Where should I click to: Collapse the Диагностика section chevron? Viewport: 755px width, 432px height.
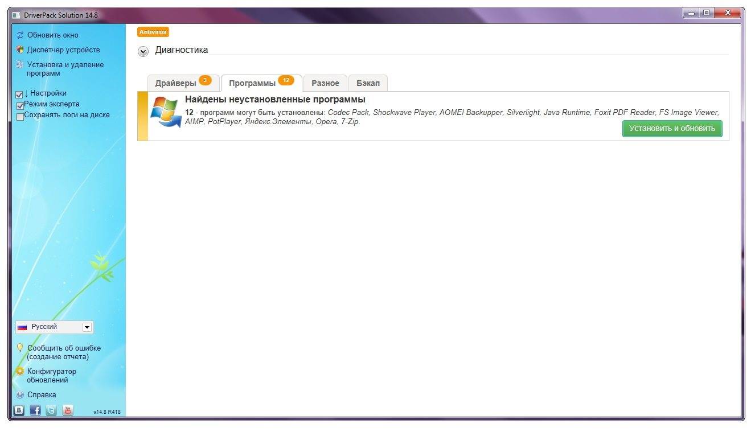(143, 51)
